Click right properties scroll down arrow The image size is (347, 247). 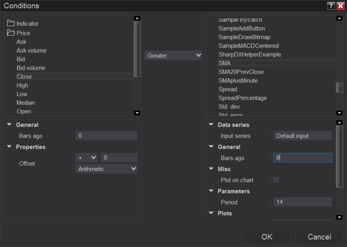339,217
